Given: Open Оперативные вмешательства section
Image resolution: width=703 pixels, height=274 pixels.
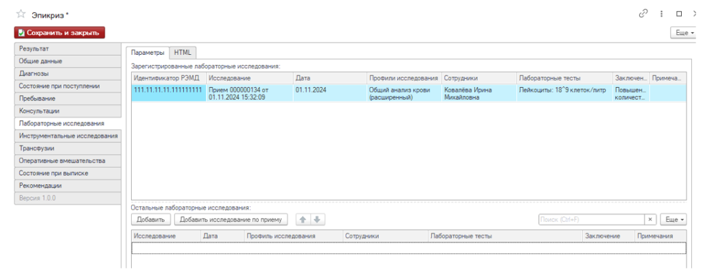Looking at the screenshot, I should (x=68, y=161).
